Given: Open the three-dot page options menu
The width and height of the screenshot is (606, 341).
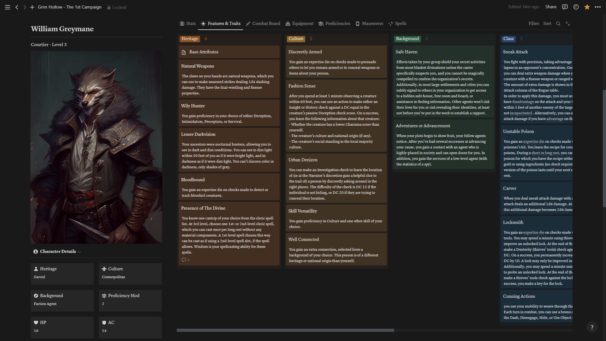Looking at the screenshot, I should click(598, 7).
